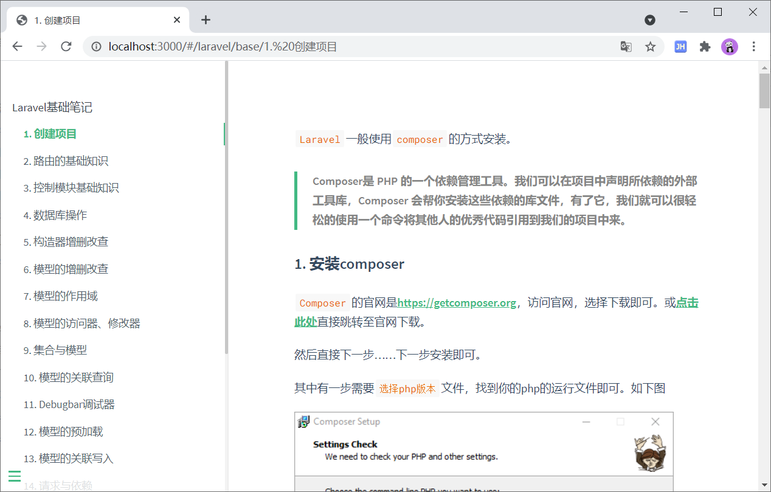This screenshot has height=492, width=771.
Task: View site information via the address bar info icon
Action: (97, 46)
